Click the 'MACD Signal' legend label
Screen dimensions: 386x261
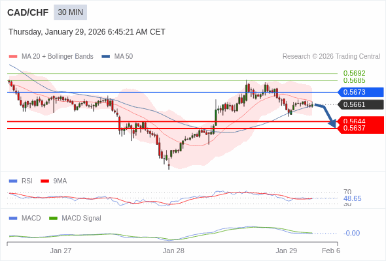pyautogui.click(x=82, y=219)
